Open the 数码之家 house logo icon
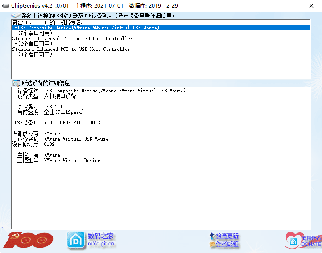The image size is (322, 253). [x=76, y=240]
